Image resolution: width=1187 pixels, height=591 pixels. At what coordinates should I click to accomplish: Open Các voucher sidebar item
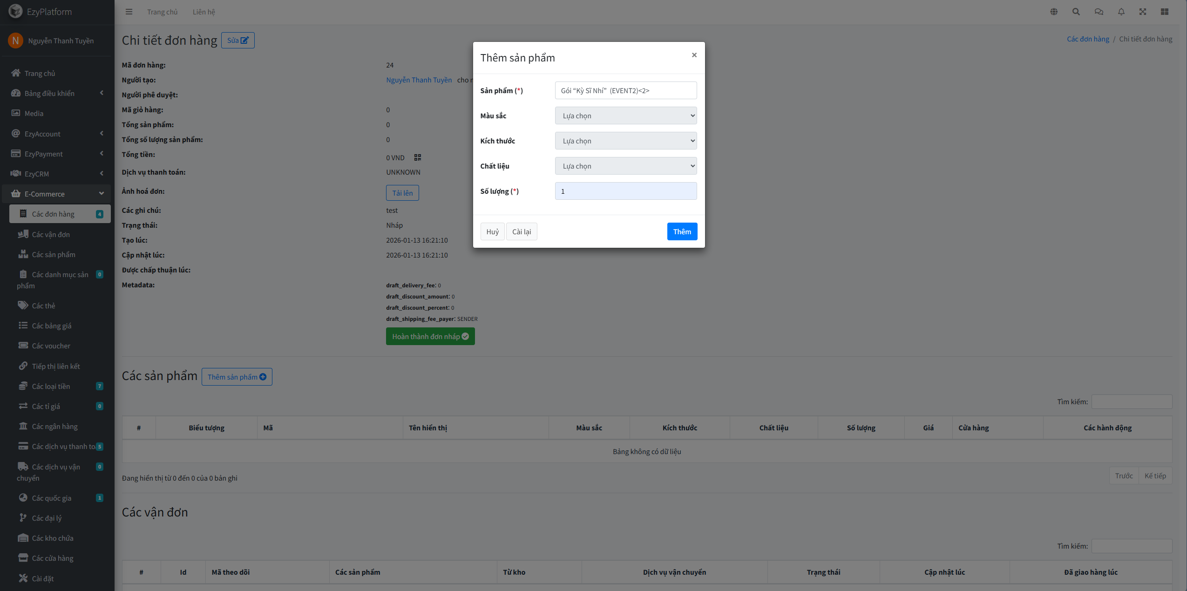51,346
